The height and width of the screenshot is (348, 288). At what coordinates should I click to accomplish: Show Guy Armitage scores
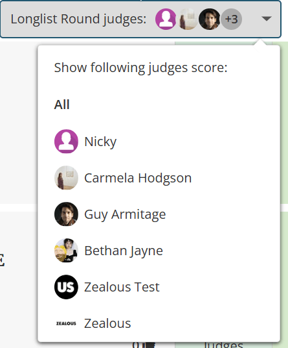click(125, 214)
